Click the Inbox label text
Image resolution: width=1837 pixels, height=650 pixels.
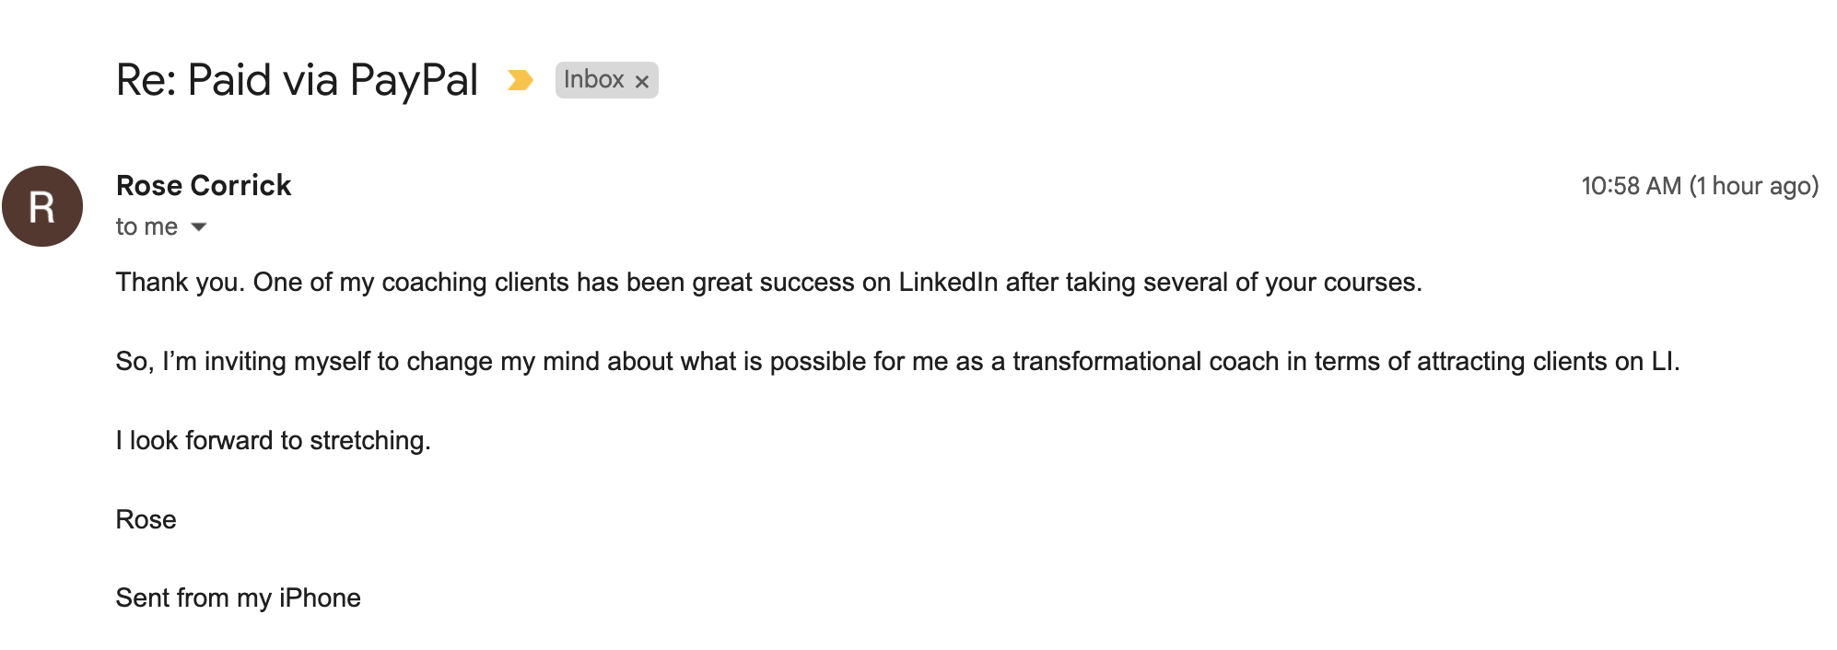point(594,80)
